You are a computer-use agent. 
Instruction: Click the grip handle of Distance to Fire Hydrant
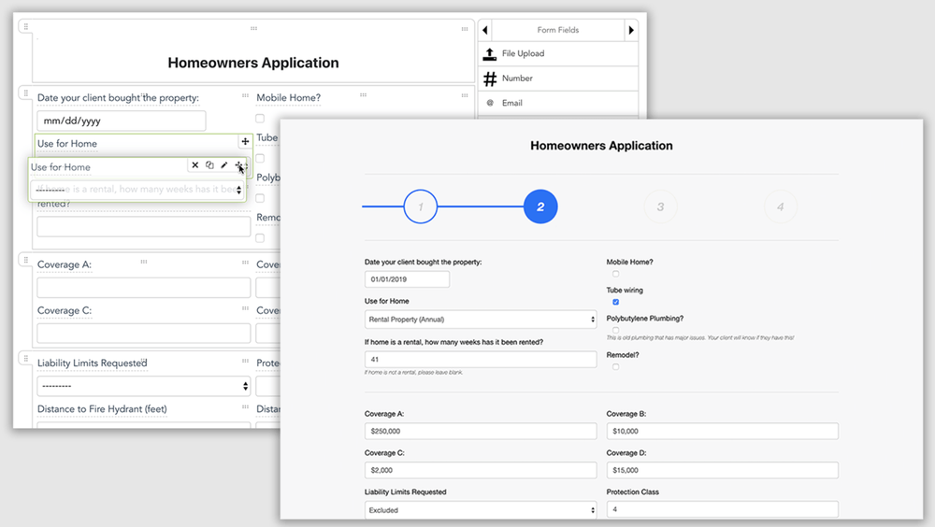tap(245, 406)
